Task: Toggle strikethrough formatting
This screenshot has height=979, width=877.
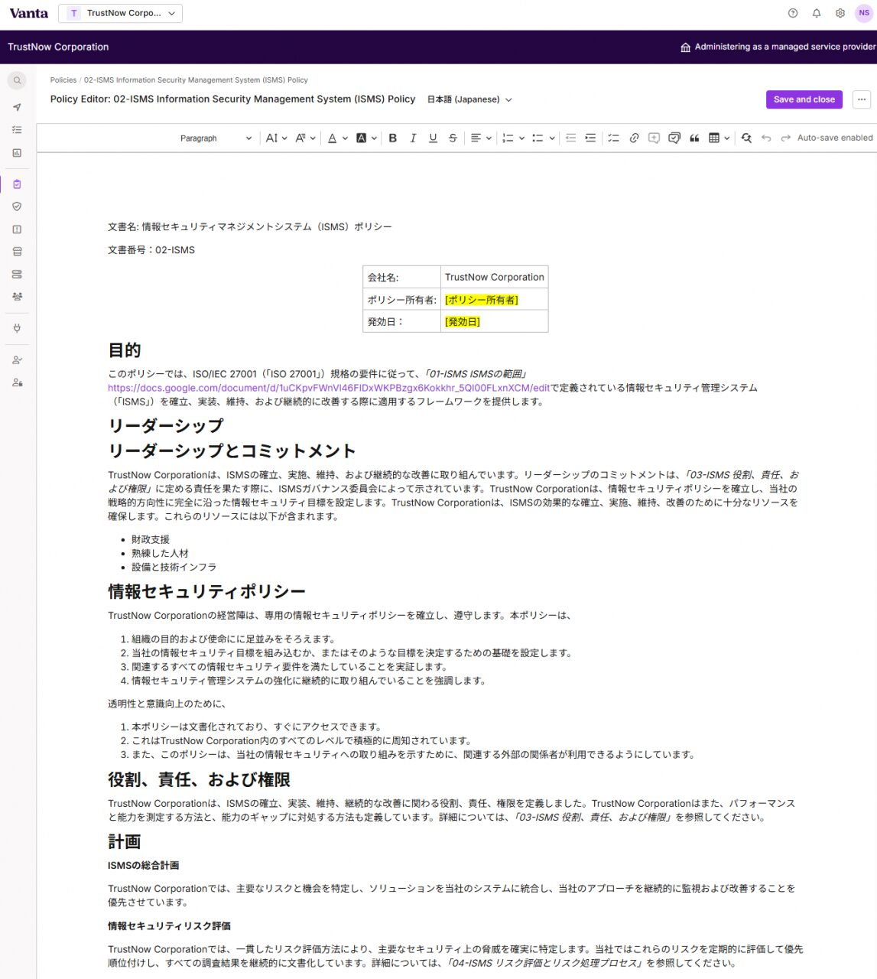Action: tap(453, 138)
